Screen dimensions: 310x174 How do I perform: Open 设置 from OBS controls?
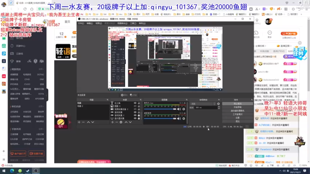(x=238, y=118)
